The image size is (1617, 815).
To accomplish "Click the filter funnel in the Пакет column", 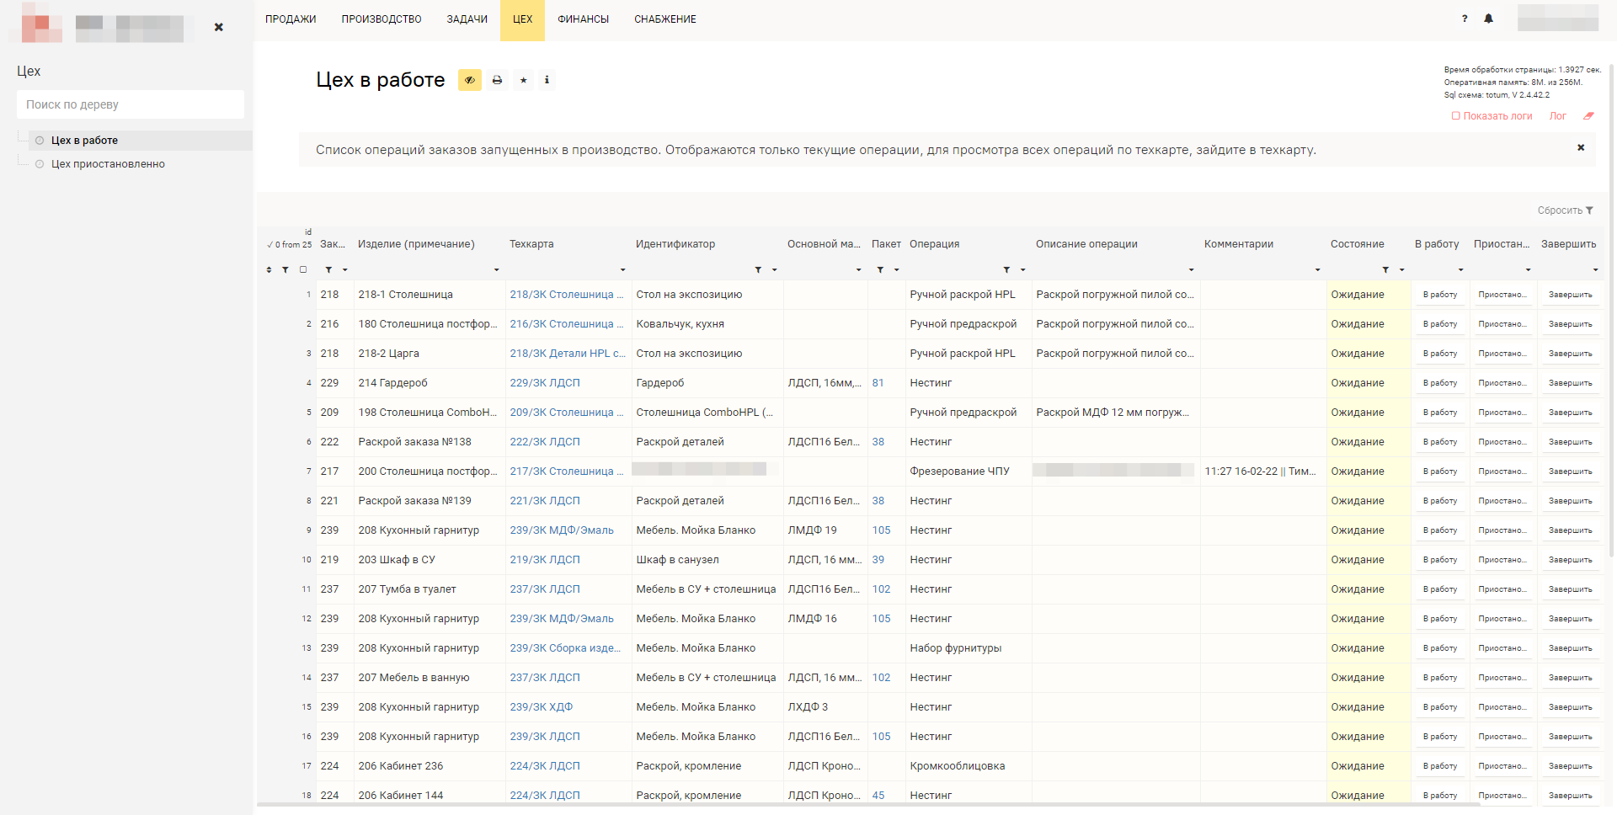I will click(880, 269).
